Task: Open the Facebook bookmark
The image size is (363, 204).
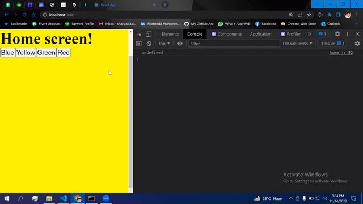Action: point(265,24)
